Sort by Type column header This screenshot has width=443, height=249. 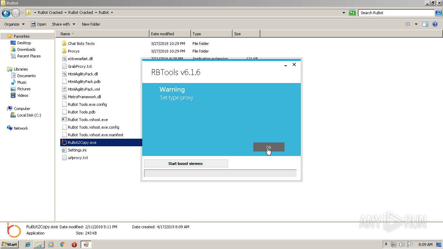click(x=211, y=34)
